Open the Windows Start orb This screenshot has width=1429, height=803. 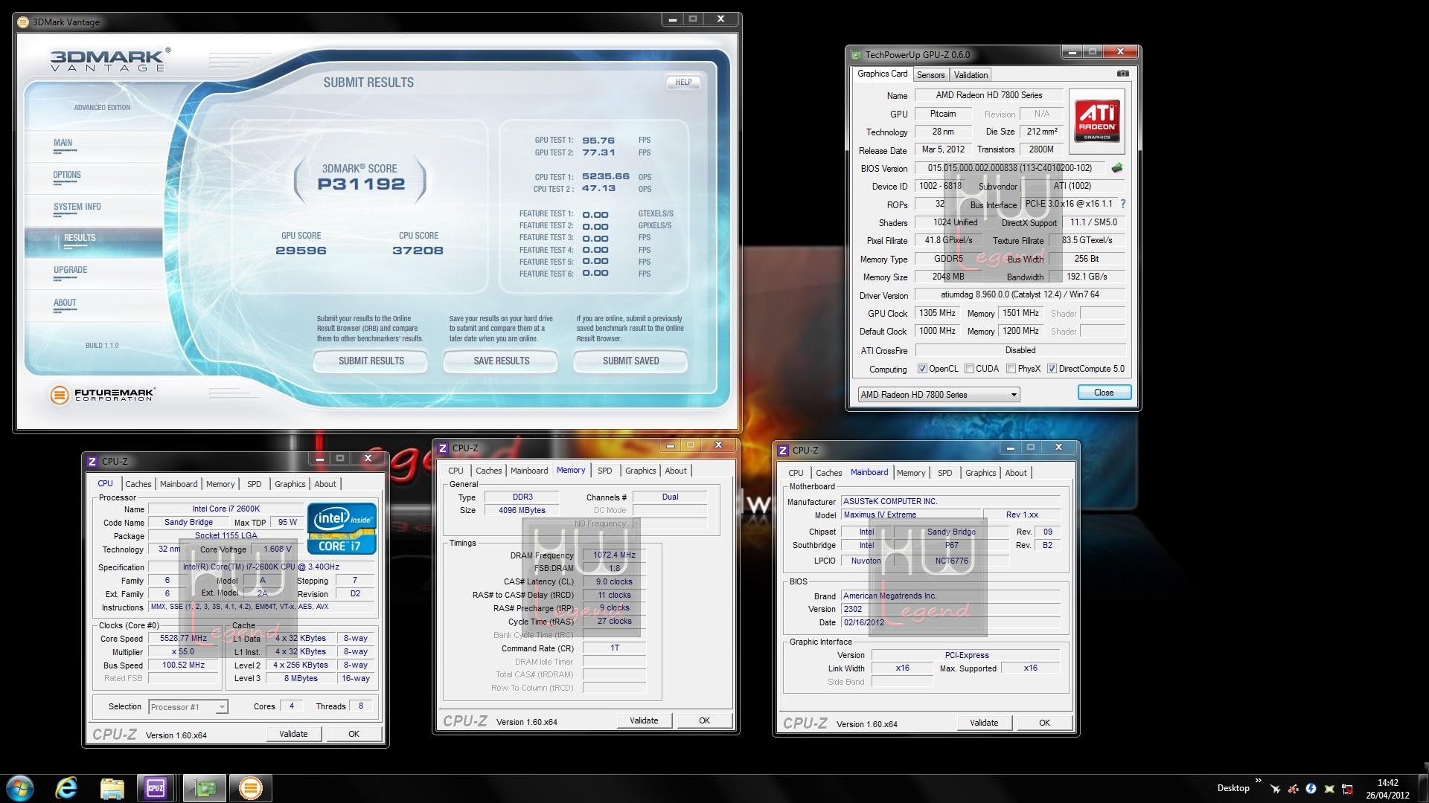click(x=20, y=787)
